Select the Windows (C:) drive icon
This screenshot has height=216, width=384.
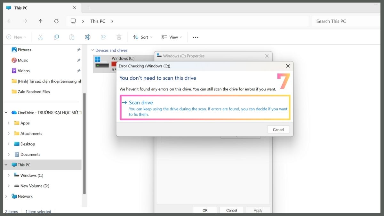coord(102,62)
